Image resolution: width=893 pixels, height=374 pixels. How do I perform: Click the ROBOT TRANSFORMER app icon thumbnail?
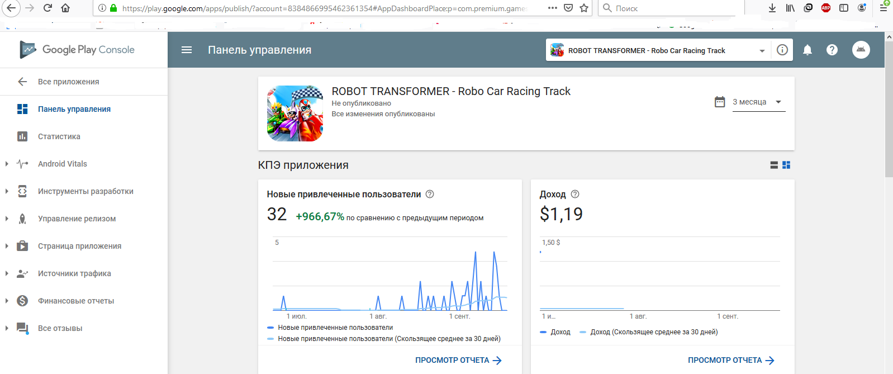pos(295,113)
